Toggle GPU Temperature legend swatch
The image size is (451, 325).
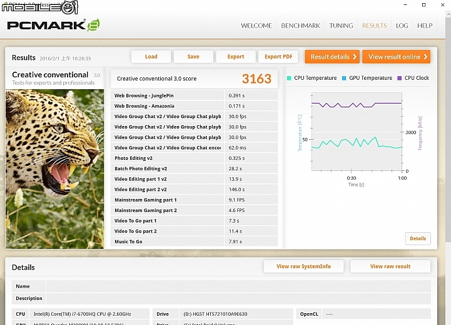[343, 78]
